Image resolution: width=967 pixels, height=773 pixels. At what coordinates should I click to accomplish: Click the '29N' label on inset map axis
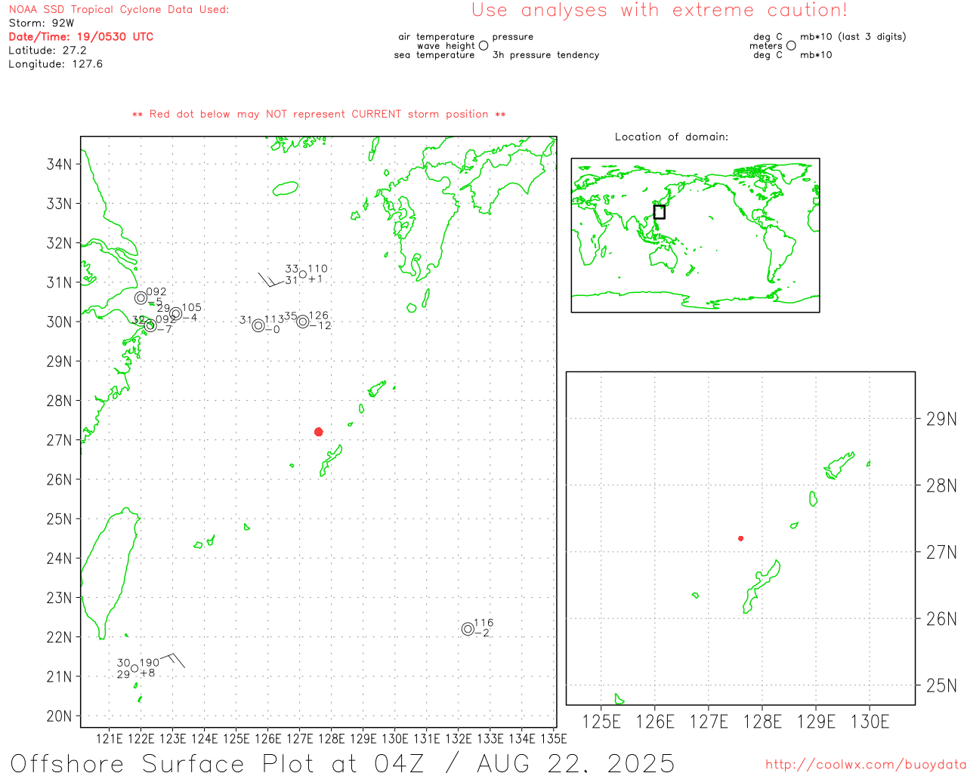click(941, 419)
